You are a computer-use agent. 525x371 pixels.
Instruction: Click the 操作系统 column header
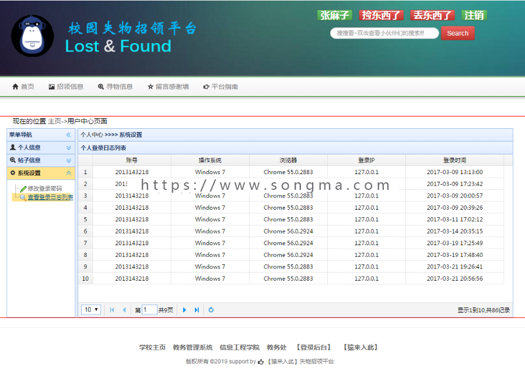point(210,160)
